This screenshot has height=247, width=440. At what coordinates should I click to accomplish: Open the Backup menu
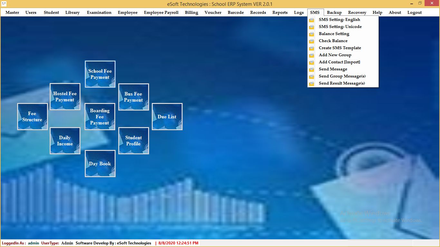click(x=334, y=13)
